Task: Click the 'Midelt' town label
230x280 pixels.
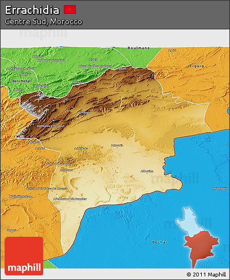Action: tap(93, 60)
